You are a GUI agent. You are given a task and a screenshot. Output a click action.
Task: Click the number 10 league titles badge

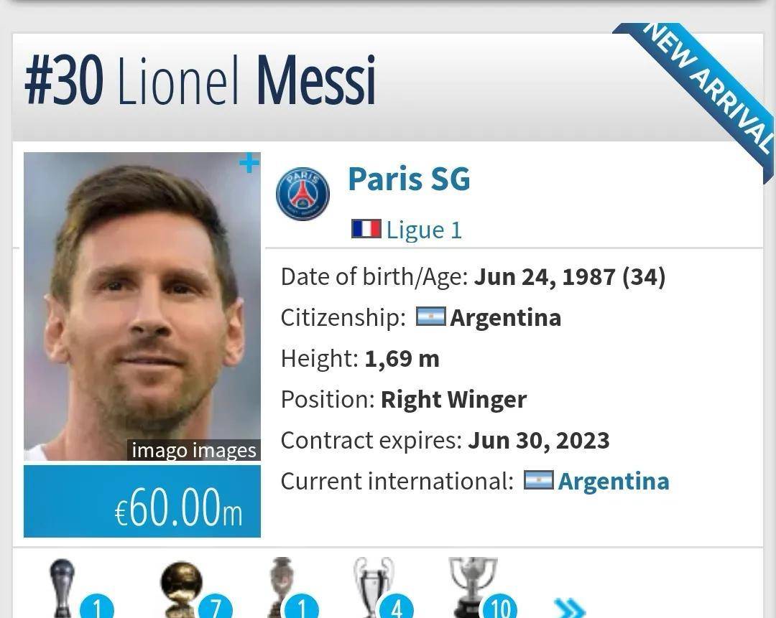click(500, 606)
